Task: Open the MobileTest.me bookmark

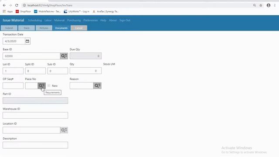Action: (x=48, y=11)
